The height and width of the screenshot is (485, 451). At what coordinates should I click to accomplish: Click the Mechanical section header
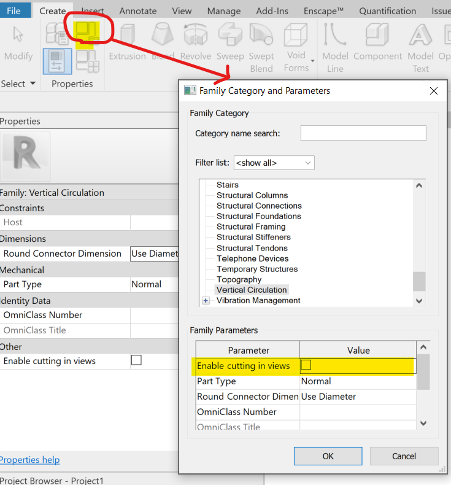(x=90, y=270)
